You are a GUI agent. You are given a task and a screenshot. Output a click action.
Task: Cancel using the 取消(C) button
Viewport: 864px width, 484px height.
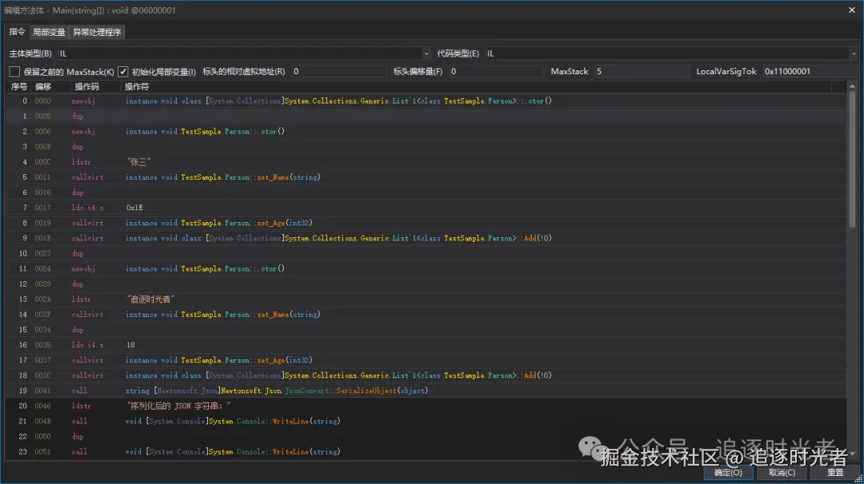pyautogui.click(x=782, y=473)
